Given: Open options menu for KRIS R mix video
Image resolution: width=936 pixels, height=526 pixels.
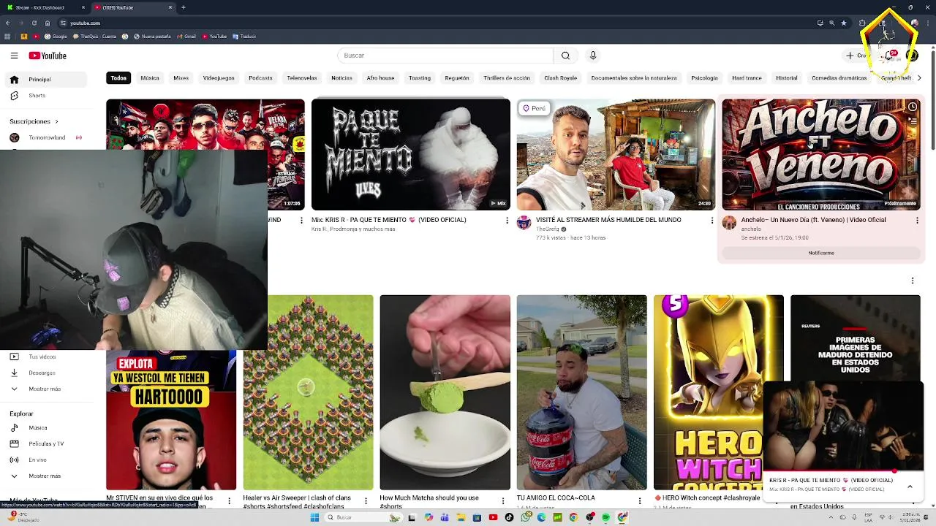Looking at the screenshot, I should 507,220.
